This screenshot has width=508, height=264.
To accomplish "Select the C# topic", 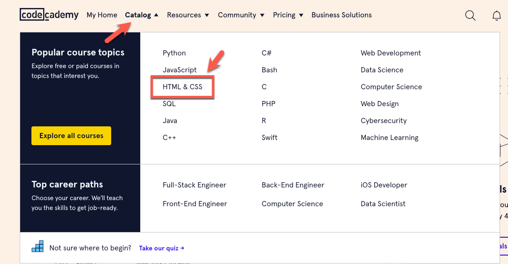I will point(266,53).
